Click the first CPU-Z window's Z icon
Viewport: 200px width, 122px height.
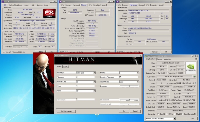point(2,2)
